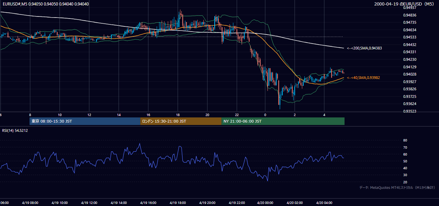Click the RSI 30 level label
This screenshot has width=439, height=206.
(405, 175)
